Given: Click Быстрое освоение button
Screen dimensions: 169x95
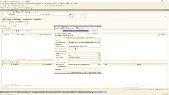Looking at the screenshot, I should [x=20, y=8].
